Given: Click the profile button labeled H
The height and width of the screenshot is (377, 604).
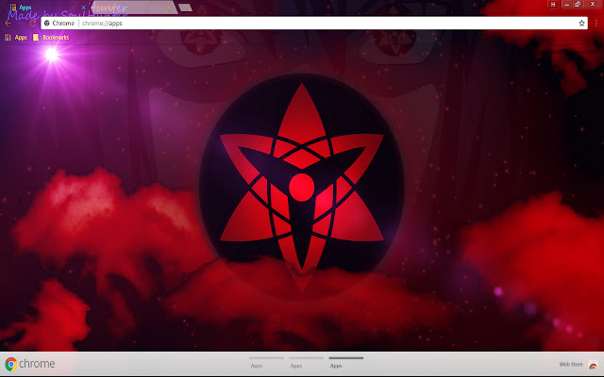Looking at the screenshot, I should [553, 4].
